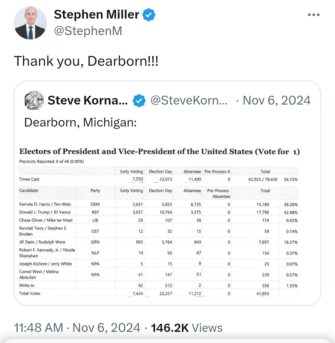Select the Stephen Miller display name

point(96,15)
